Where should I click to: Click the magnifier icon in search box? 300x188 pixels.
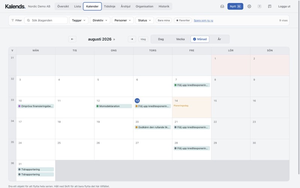[x=28, y=20]
